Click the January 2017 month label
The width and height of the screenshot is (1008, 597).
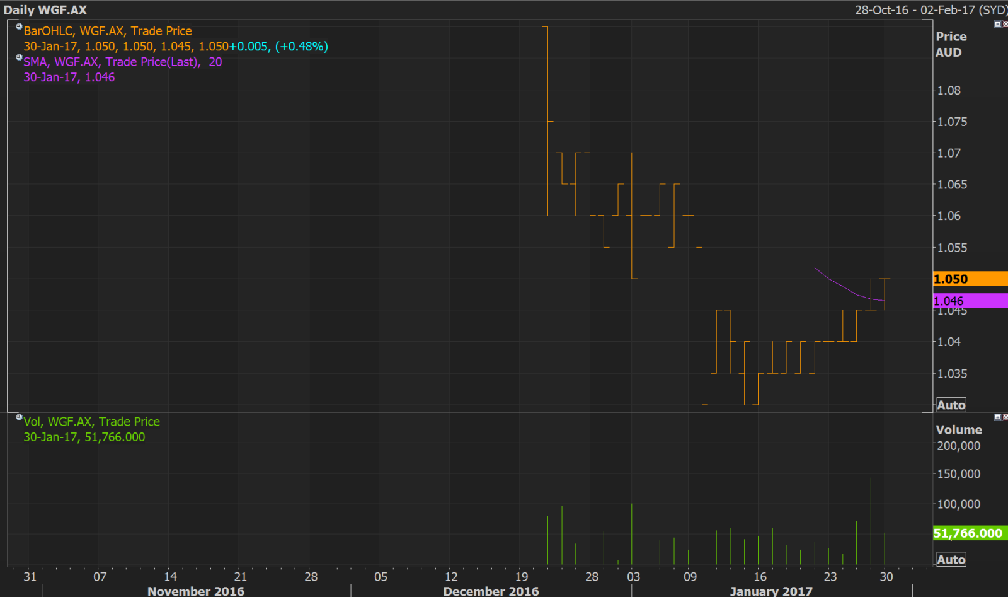[x=771, y=591]
